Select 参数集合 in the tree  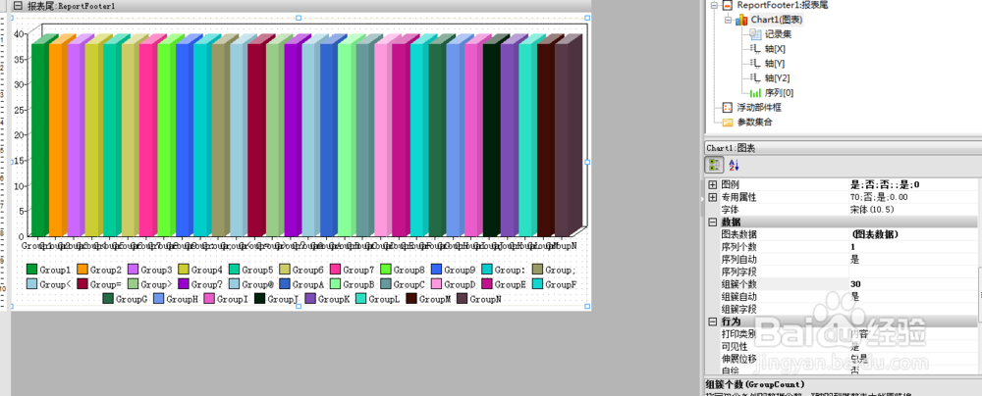[x=754, y=122]
